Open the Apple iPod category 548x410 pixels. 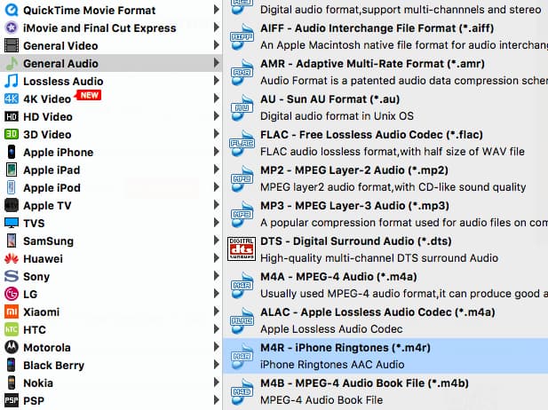pyautogui.click(x=111, y=187)
